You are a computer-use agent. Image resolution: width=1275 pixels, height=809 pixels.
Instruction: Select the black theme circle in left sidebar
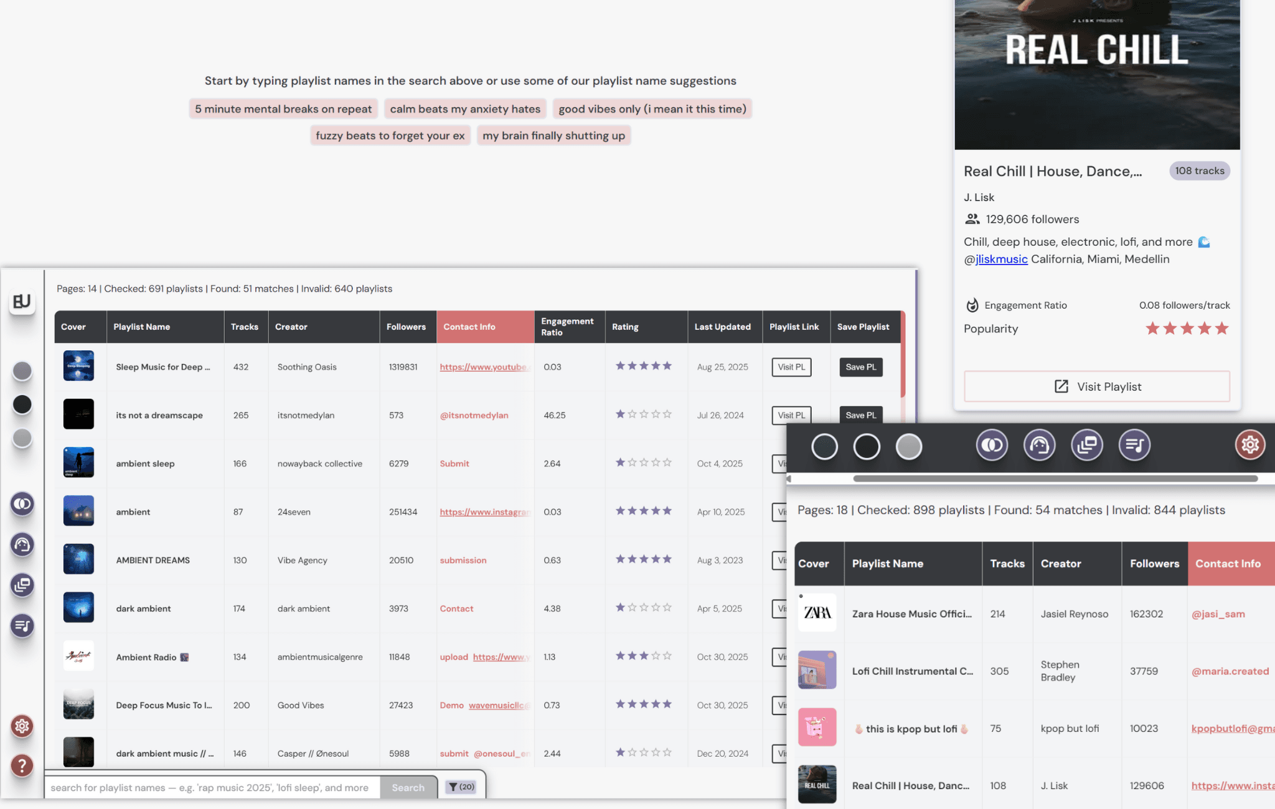point(22,404)
